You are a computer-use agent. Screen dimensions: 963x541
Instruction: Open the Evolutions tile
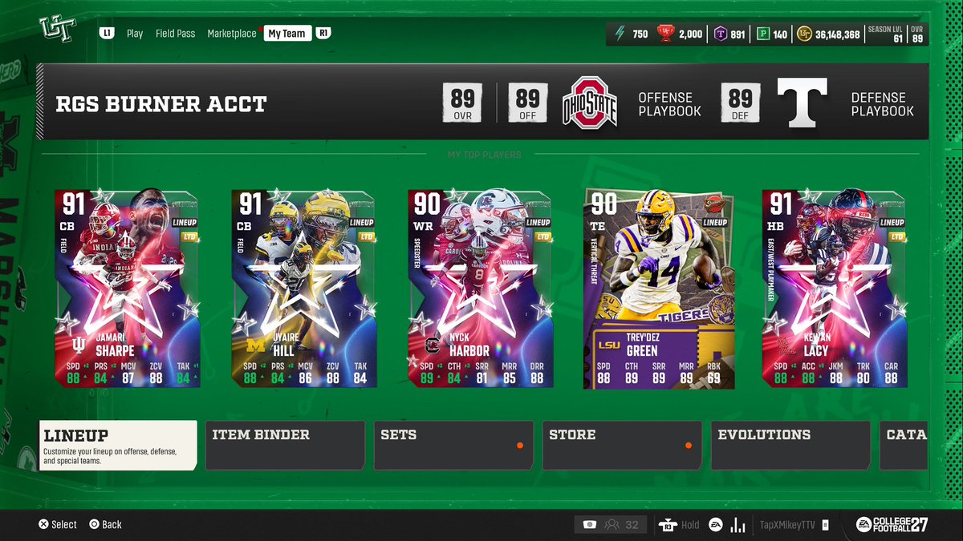point(790,445)
